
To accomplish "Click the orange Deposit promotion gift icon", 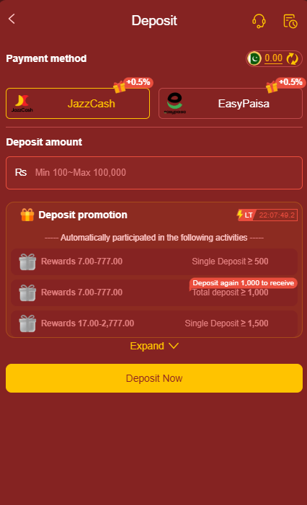I will pos(27,215).
